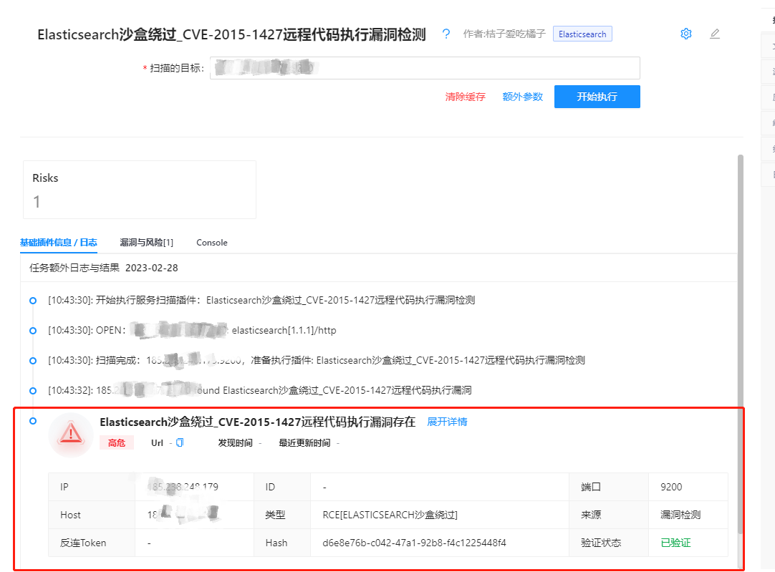
Task: Open the 漏洞与风险[1] tab
Action: (146, 243)
